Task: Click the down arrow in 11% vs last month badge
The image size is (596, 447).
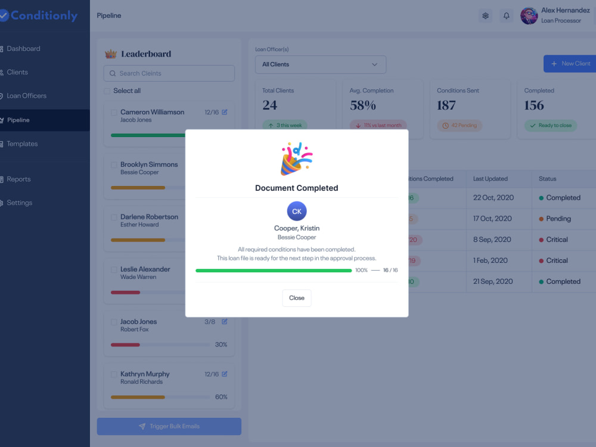Action: point(358,125)
